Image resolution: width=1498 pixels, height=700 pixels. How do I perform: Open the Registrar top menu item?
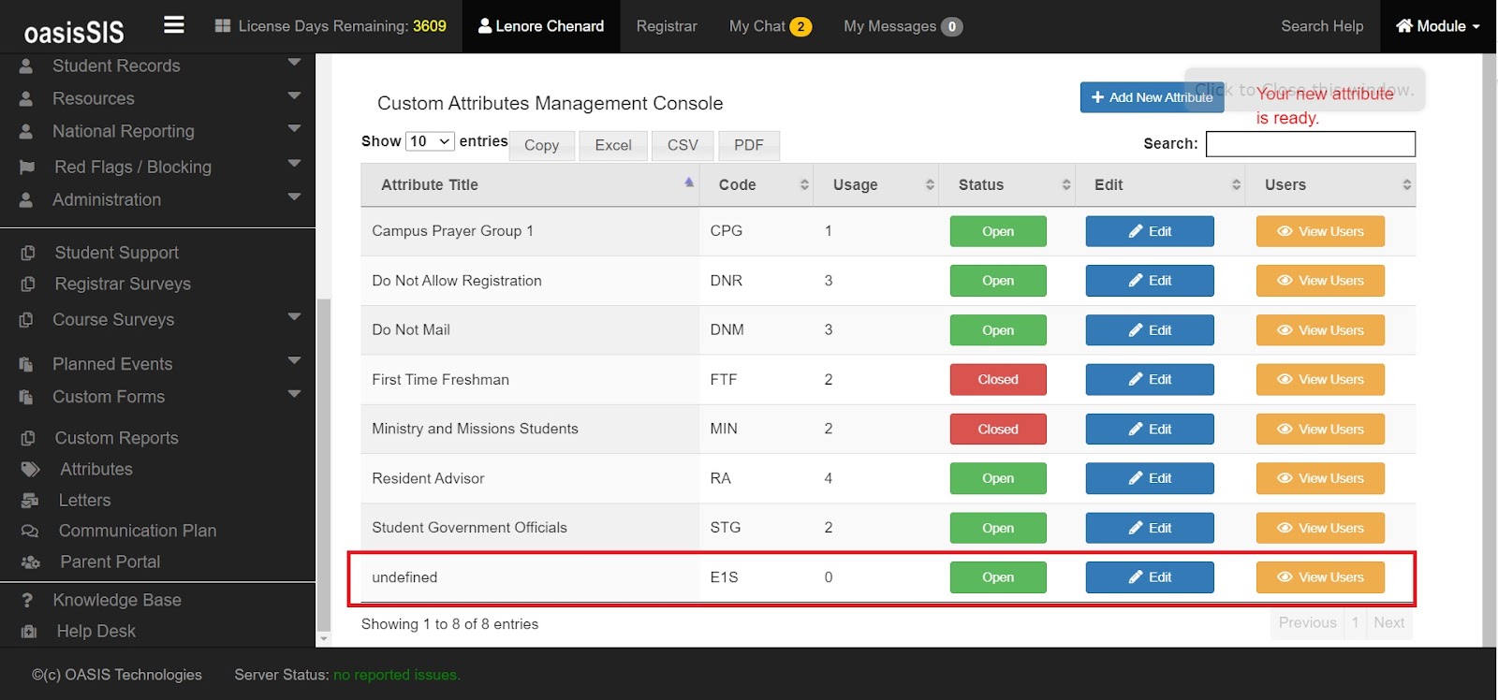[667, 26]
